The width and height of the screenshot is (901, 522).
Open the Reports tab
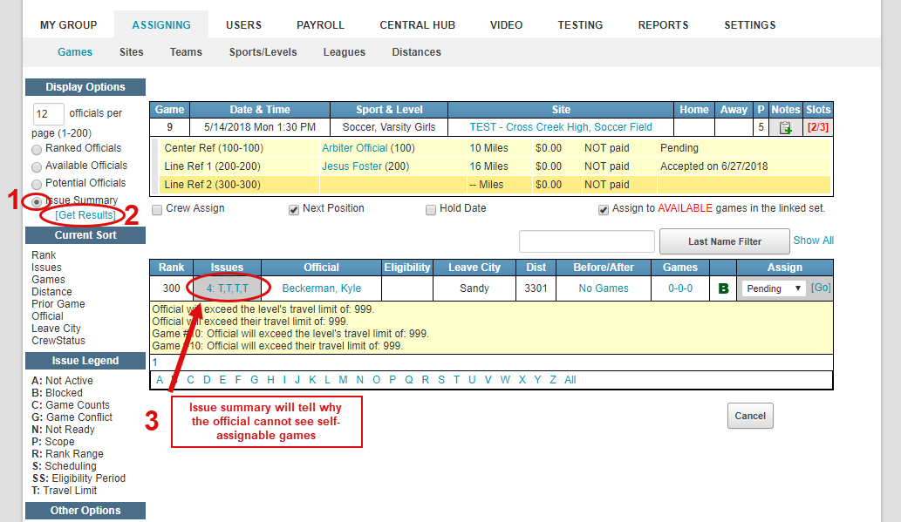coord(663,25)
